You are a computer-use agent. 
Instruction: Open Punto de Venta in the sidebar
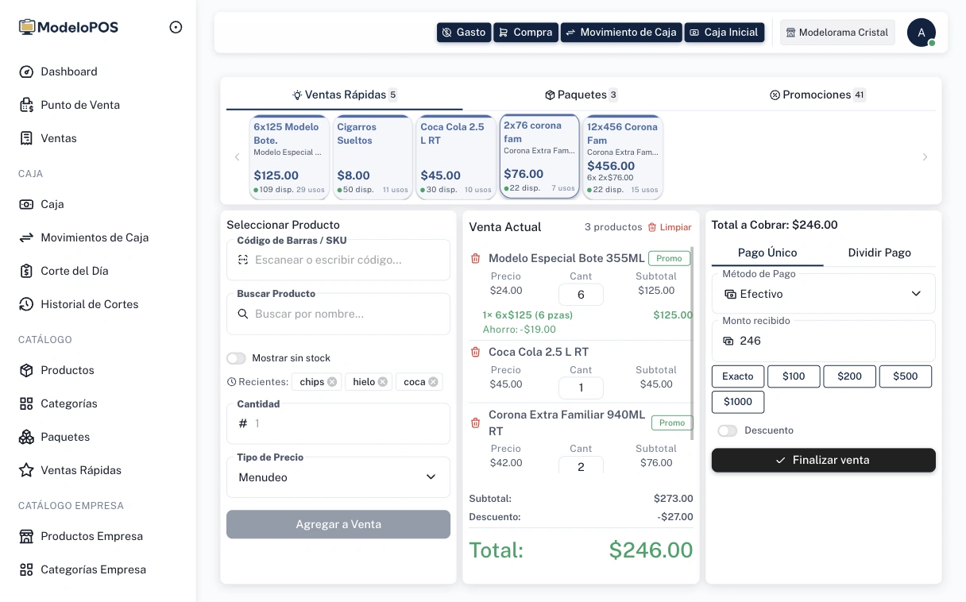(79, 105)
